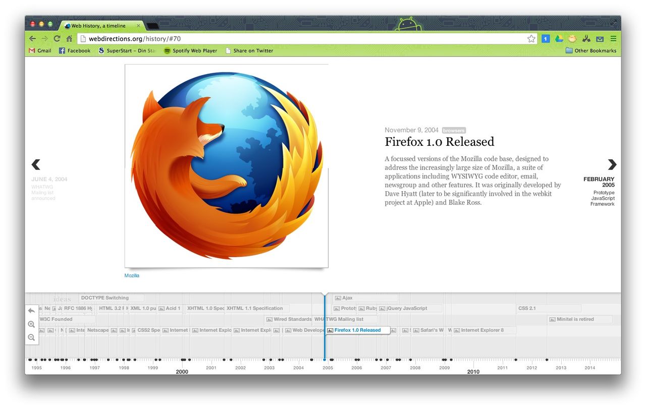This screenshot has height=409, width=646.
Task: Bookmark this page with the star icon
Action: [x=531, y=39]
